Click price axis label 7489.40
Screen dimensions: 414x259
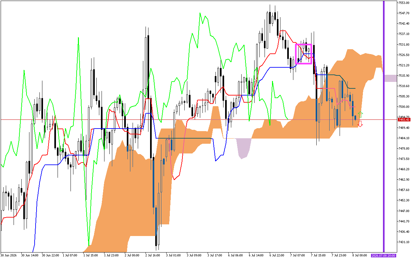(403, 128)
